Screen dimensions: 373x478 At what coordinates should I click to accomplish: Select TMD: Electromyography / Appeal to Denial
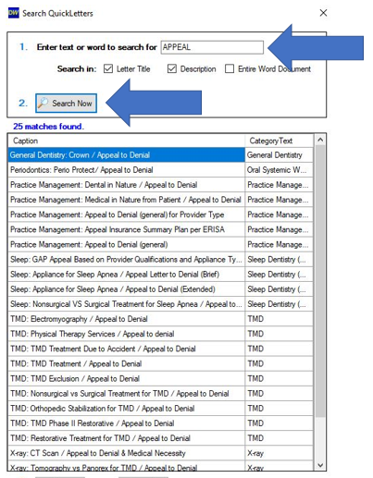tap(127, 319)
